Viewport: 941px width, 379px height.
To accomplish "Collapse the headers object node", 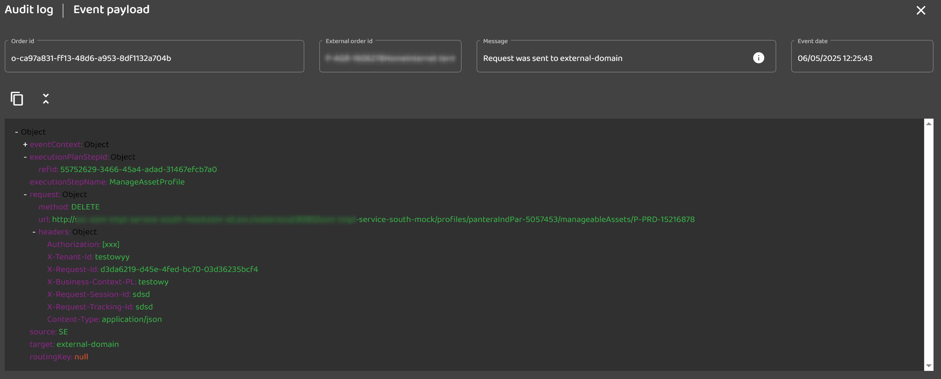I will click(34, 232).
